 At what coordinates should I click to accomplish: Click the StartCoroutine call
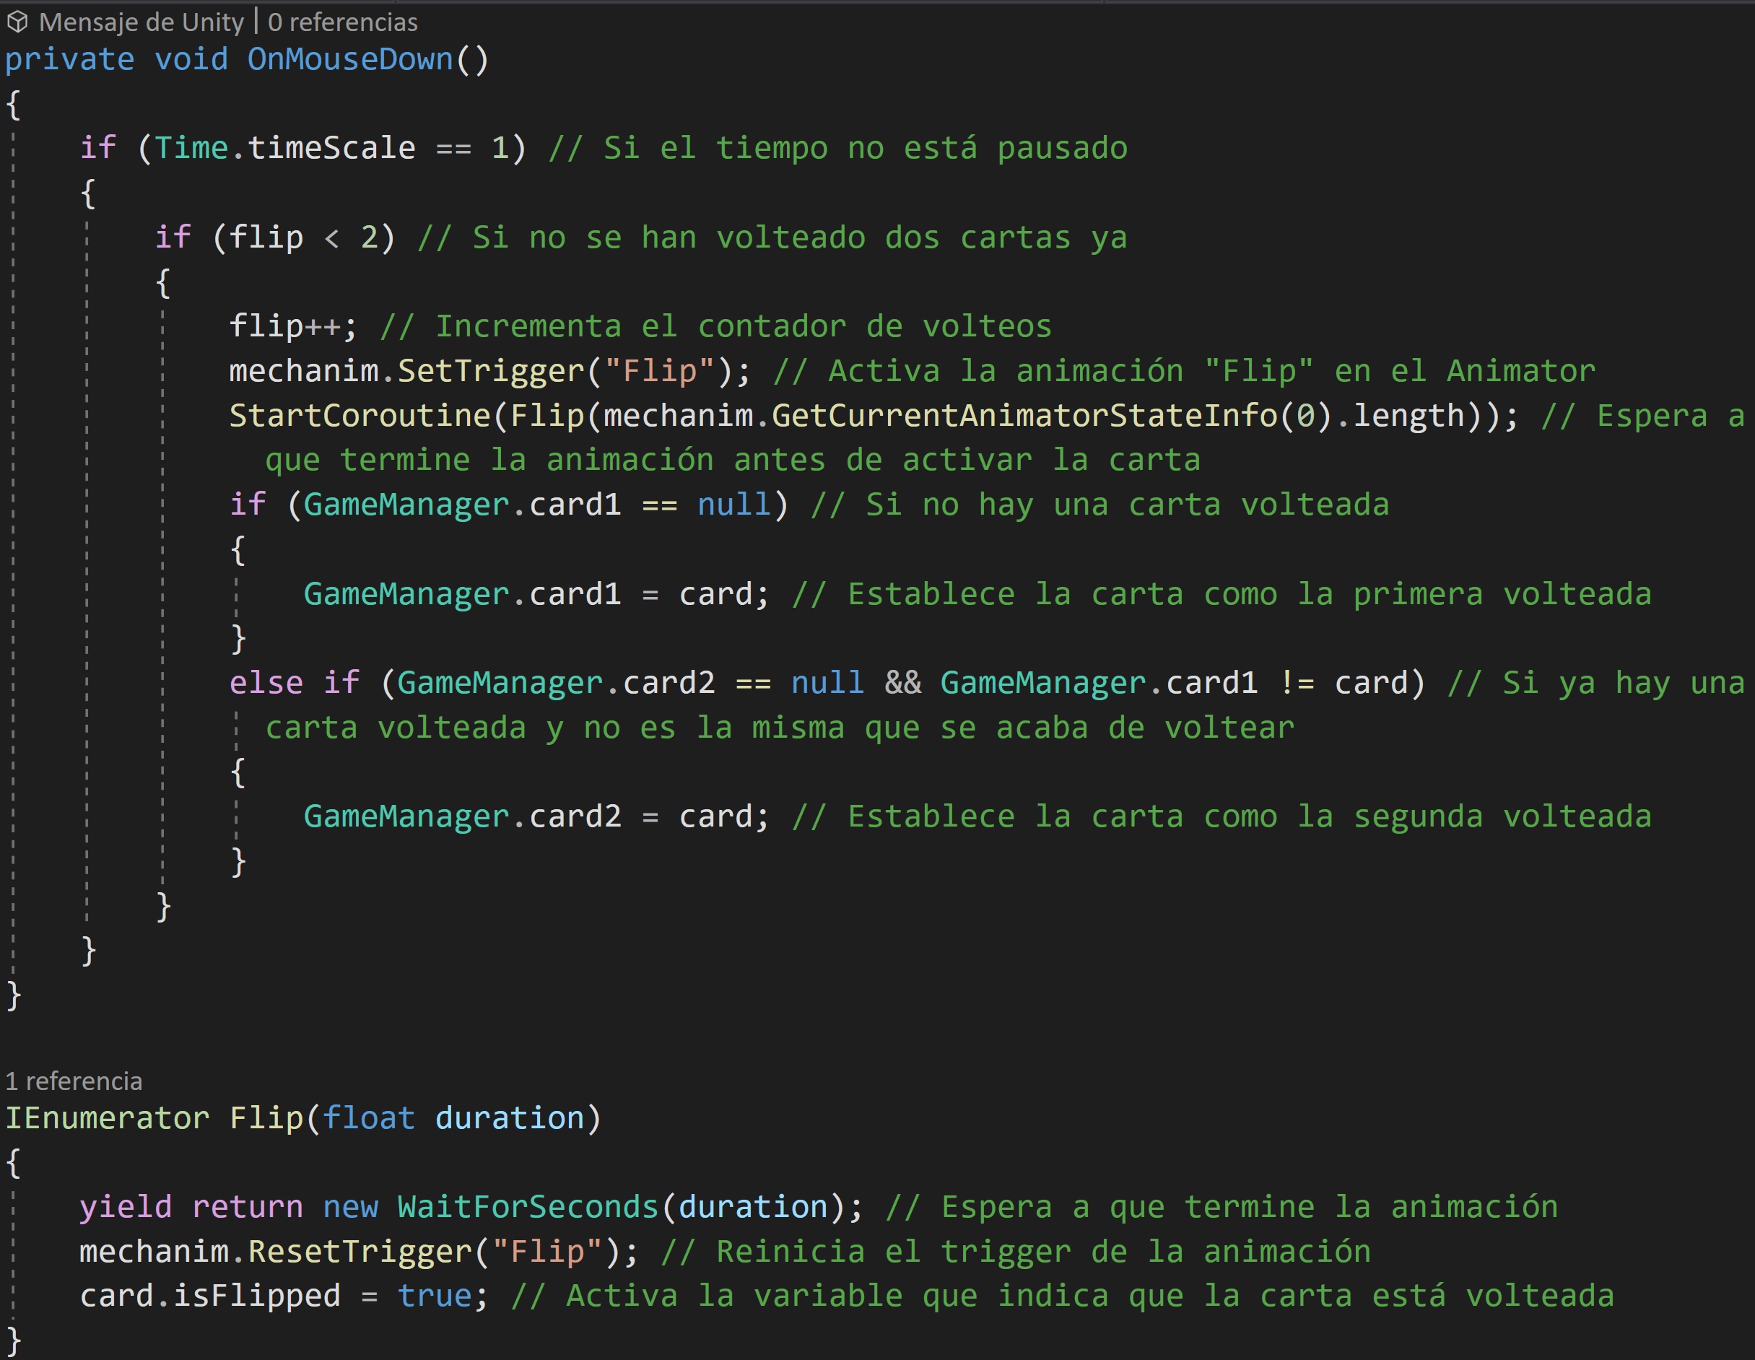[x=360, y=416]
